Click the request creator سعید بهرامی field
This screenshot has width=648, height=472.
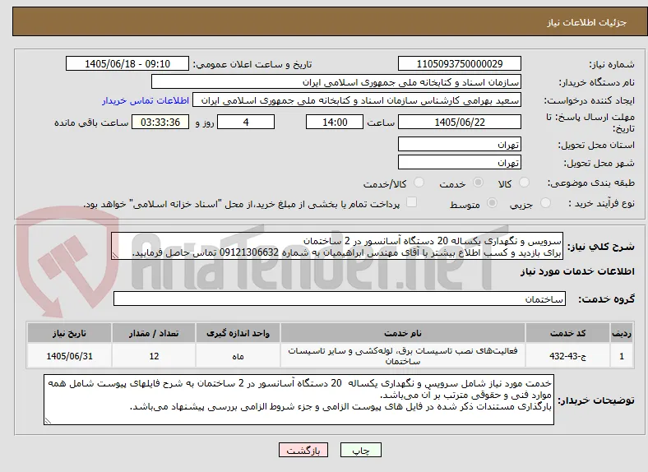357,100
